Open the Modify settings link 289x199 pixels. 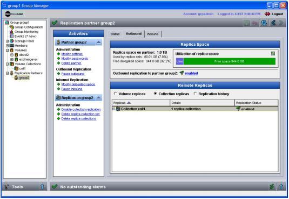[72, 54]
